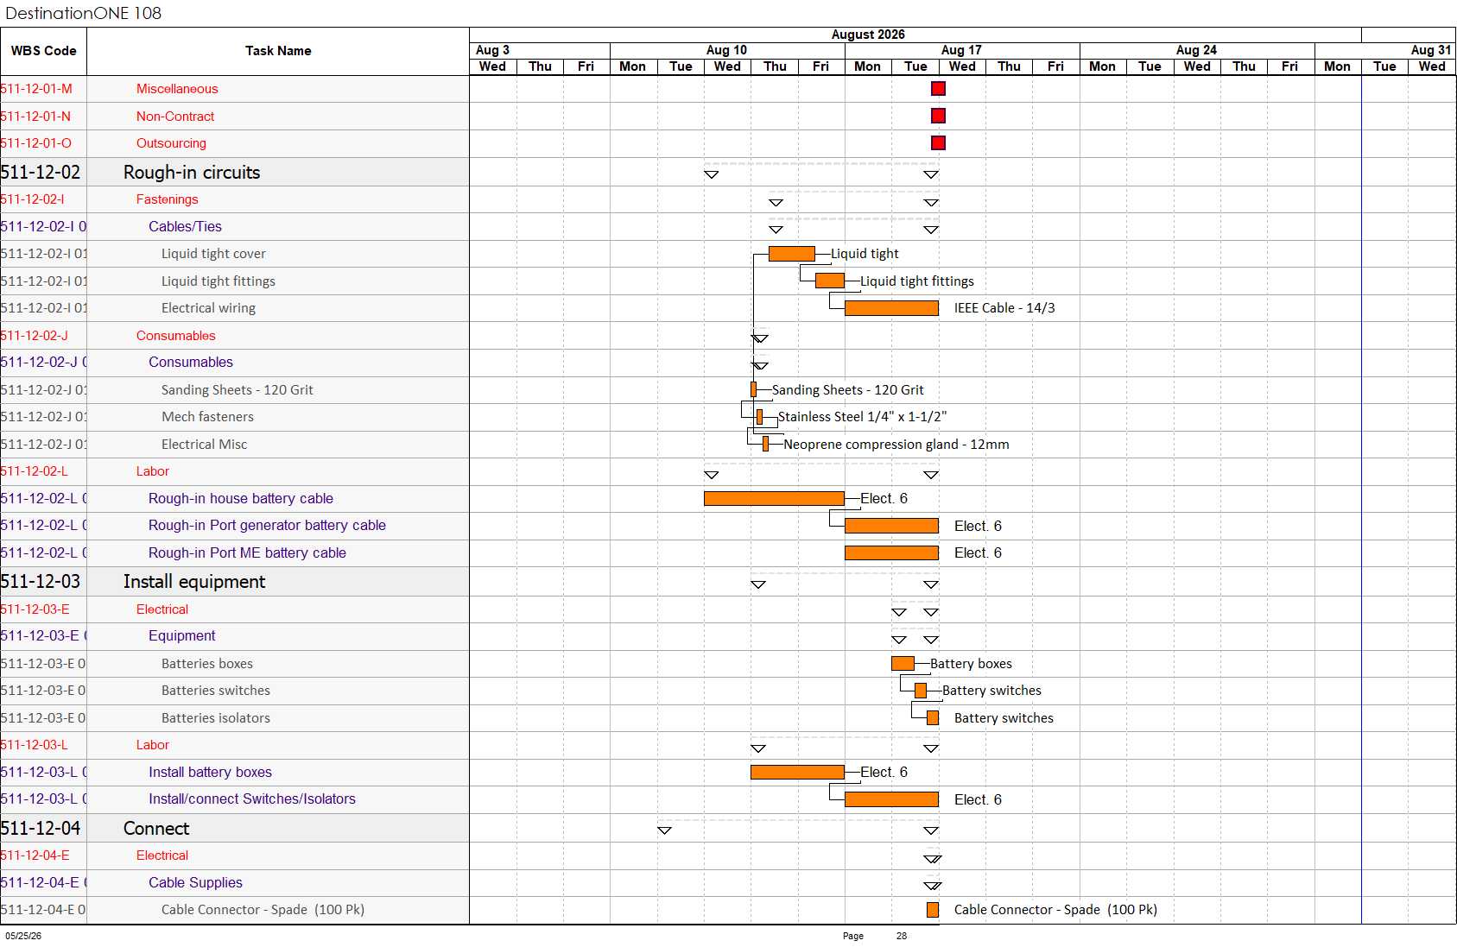The height and width of the screenshot is (947, 1457).
Task: Select Rough-in house battery cable bar
Action: pyautogui.click(x=774, y=498)
